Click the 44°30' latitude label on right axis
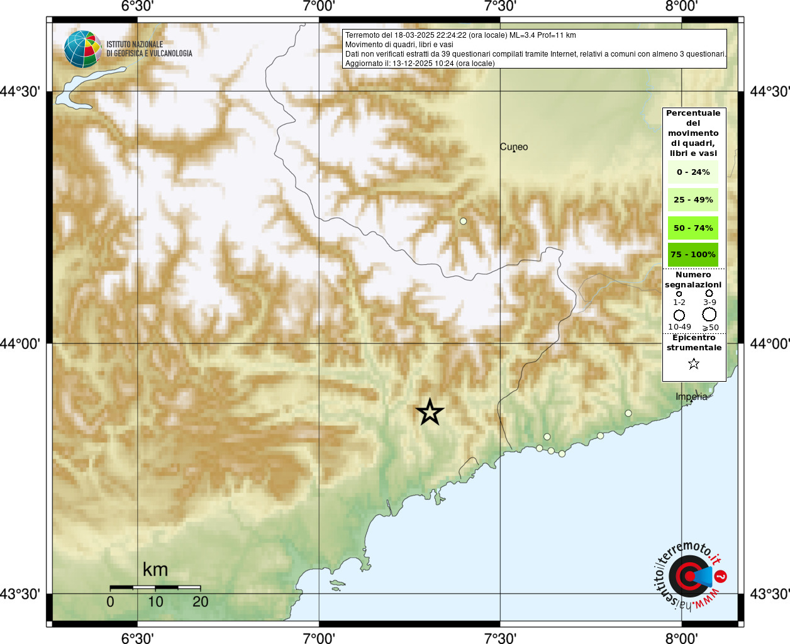The width and height of the screenshot is (790, 644). click(x=770, y=92)
